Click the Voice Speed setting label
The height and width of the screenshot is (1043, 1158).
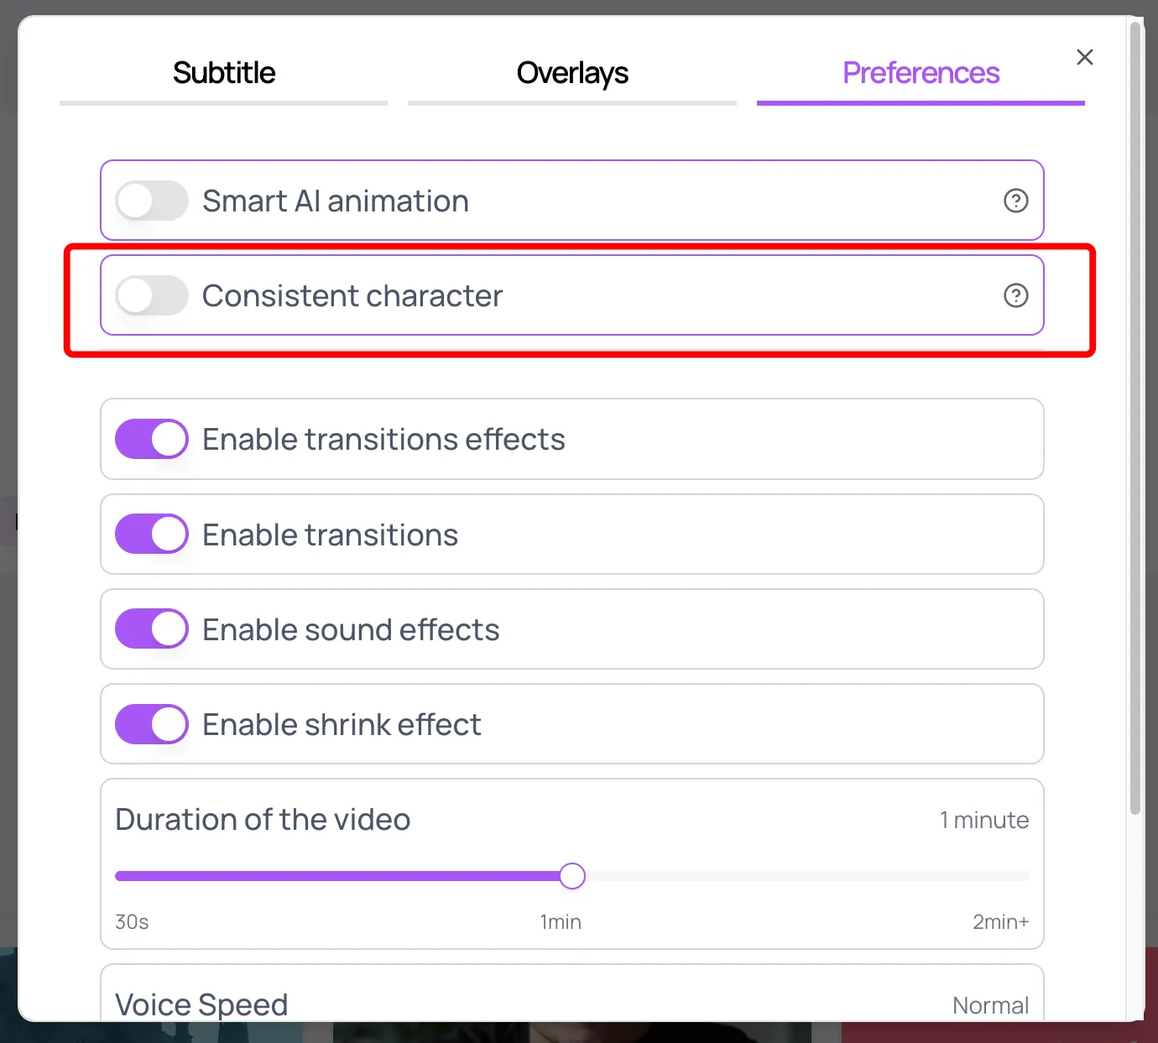[201, 1004]
